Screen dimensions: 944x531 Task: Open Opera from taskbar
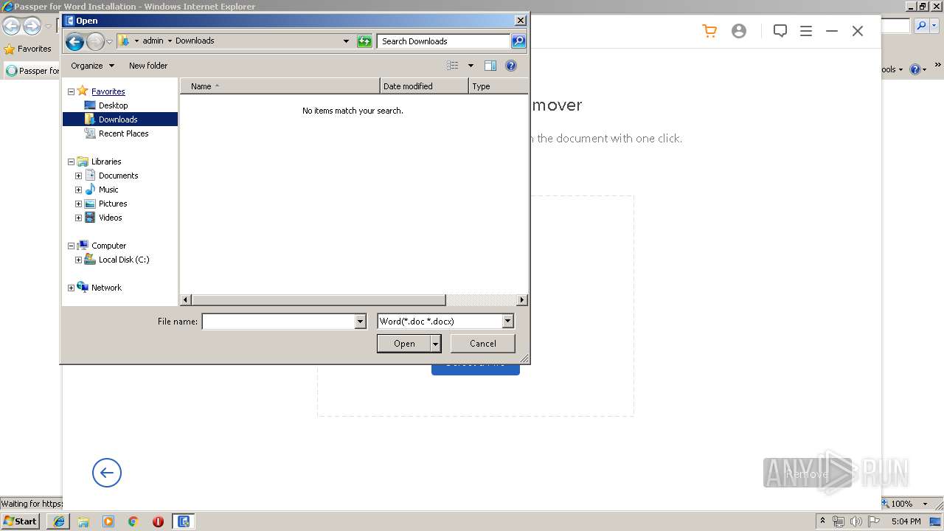pos(158,521)
